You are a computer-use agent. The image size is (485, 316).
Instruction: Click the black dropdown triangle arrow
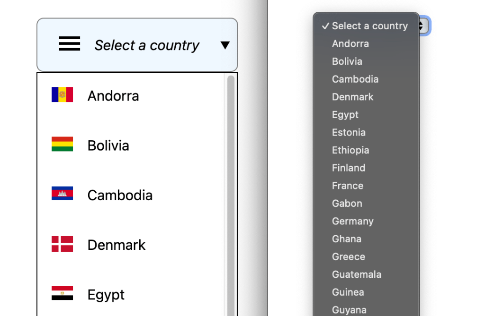225,45
